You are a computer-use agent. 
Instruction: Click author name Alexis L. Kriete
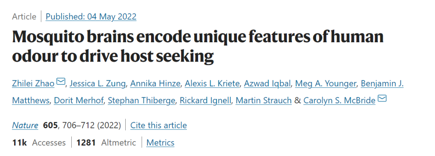(212, 83)
